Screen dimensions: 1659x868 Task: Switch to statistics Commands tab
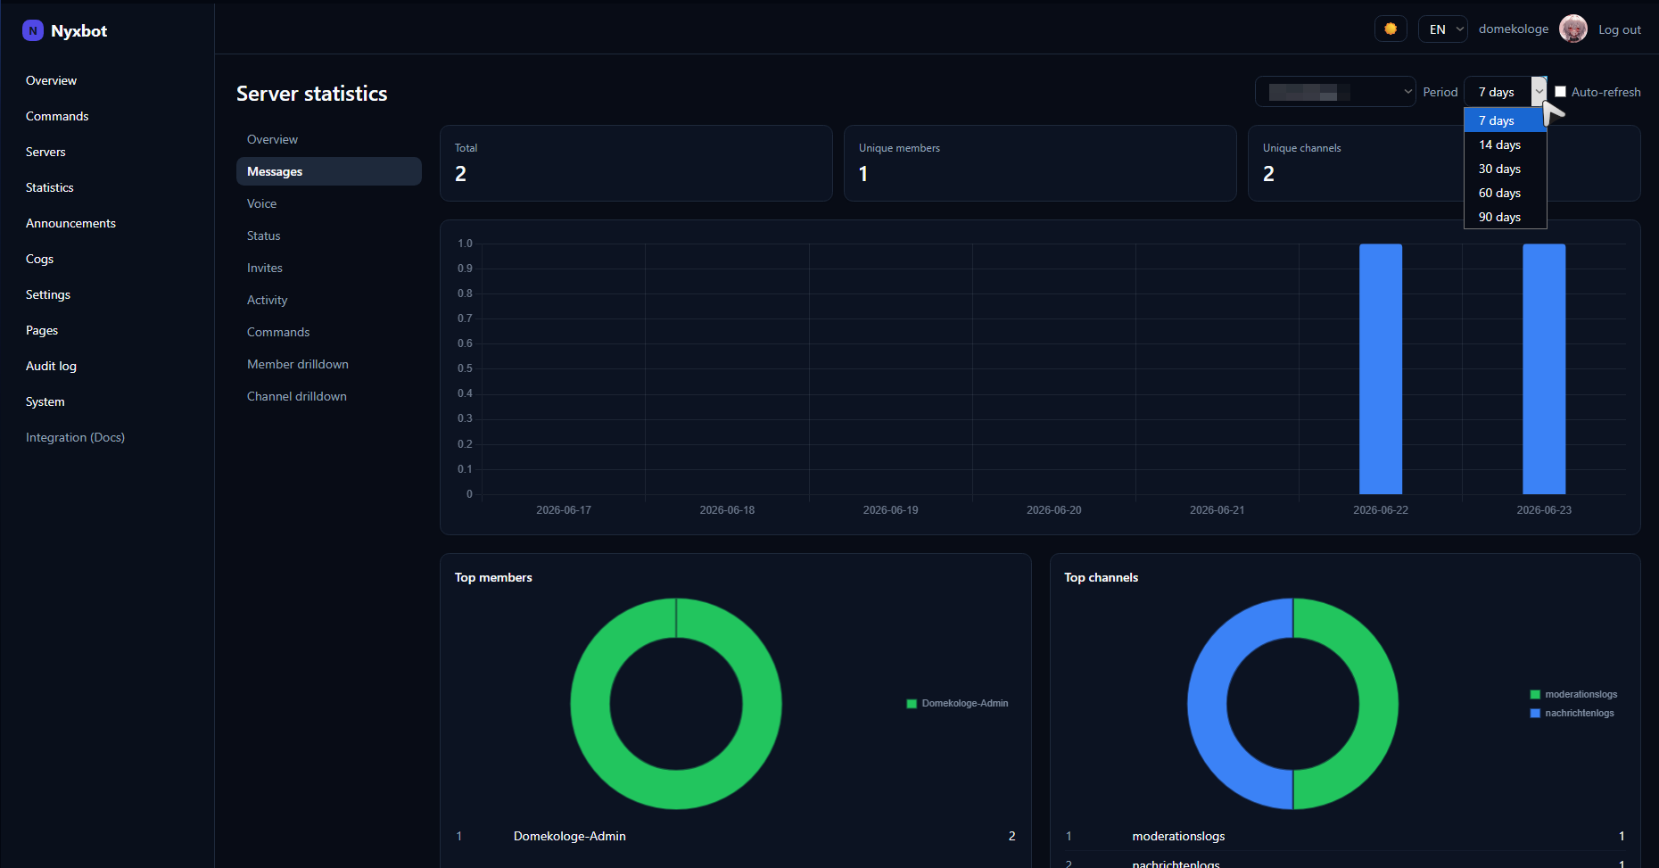(328, 332)
